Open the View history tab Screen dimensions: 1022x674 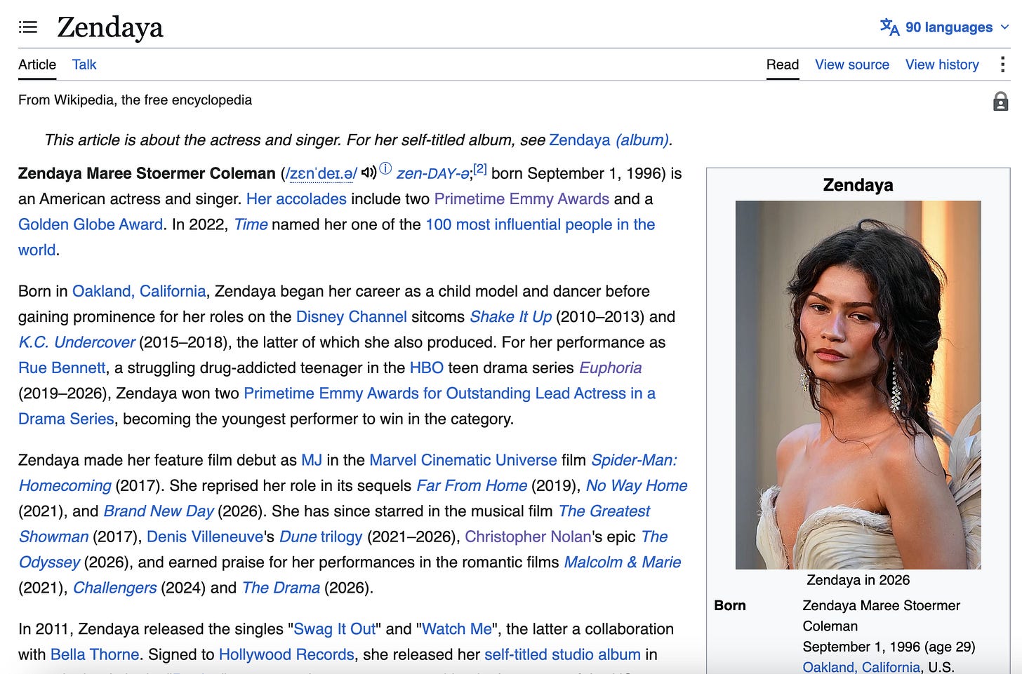(942, 65)
